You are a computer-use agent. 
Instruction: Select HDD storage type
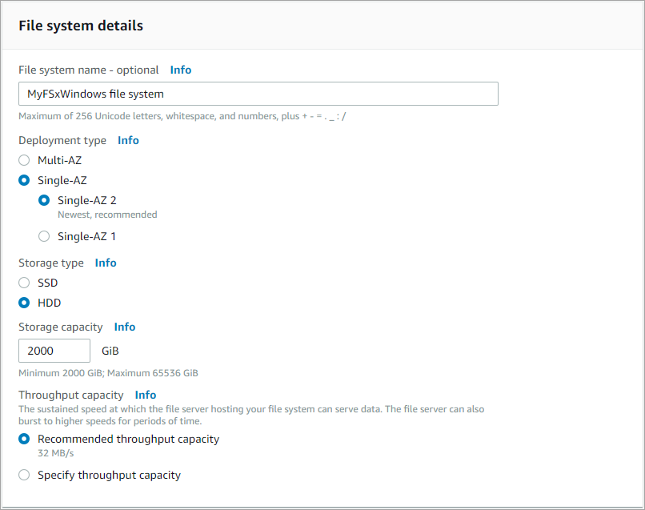click(x=24, y=303)
